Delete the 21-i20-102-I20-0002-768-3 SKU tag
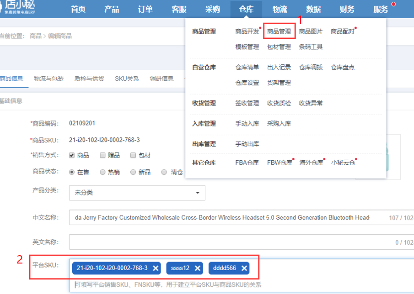Image resolution: width=414 pixels, height=294 pixels. pyautogui.click(x=156, y=268)
